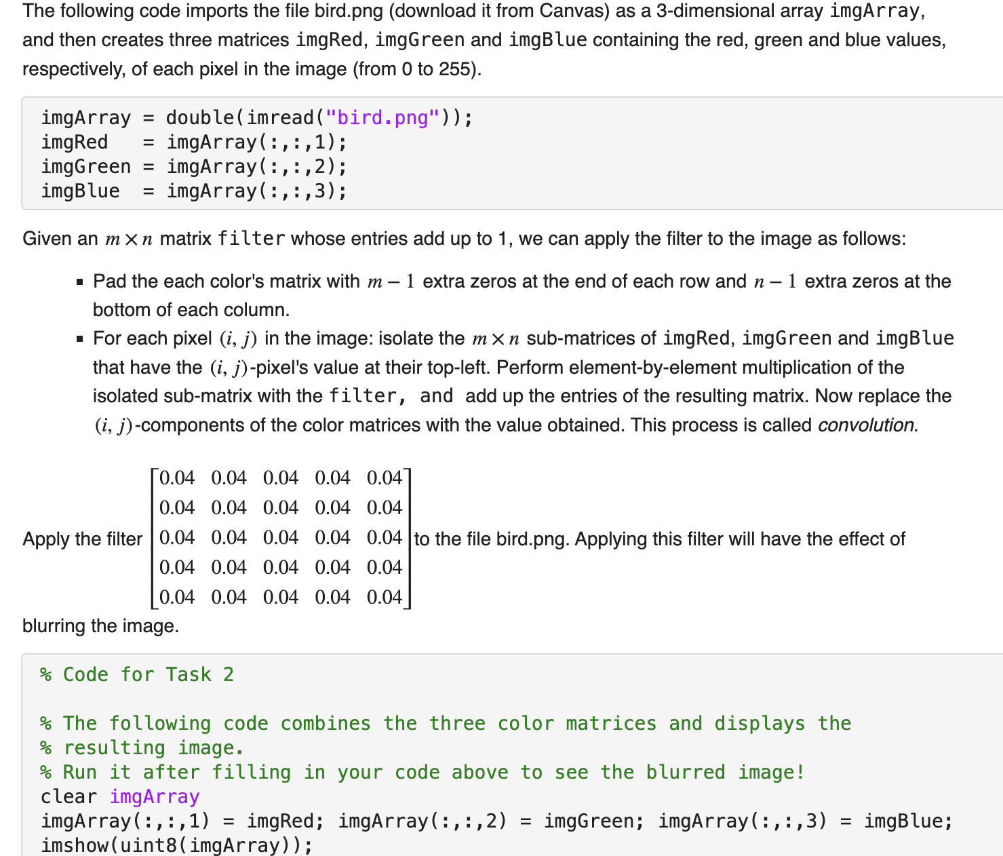The height and width of the screenshot is (856, 1003).
Task: Click the italic word "convolution"
Action: click(x=867, y=425)
